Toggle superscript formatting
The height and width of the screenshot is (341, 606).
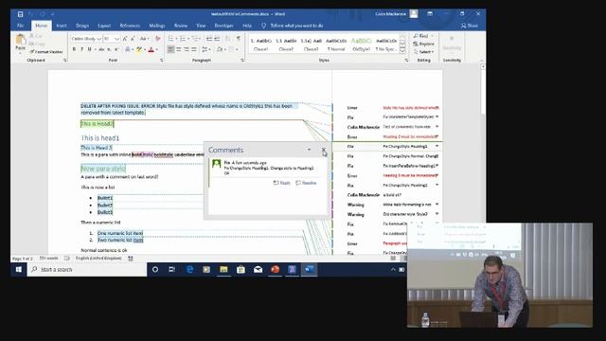pyautogui.click(x=116, y=49)
